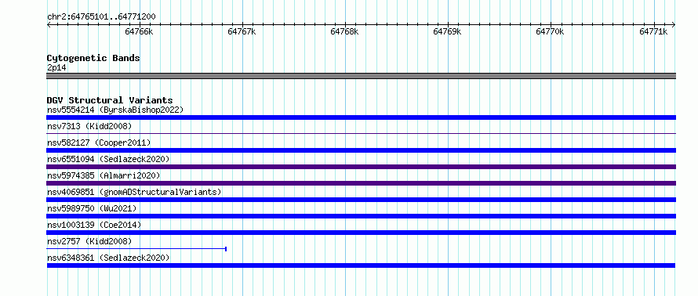Click the blue bar for nsv4069851

361,200
